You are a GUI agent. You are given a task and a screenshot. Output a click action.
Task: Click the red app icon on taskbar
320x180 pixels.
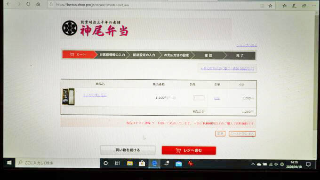(x=191, y=163)
